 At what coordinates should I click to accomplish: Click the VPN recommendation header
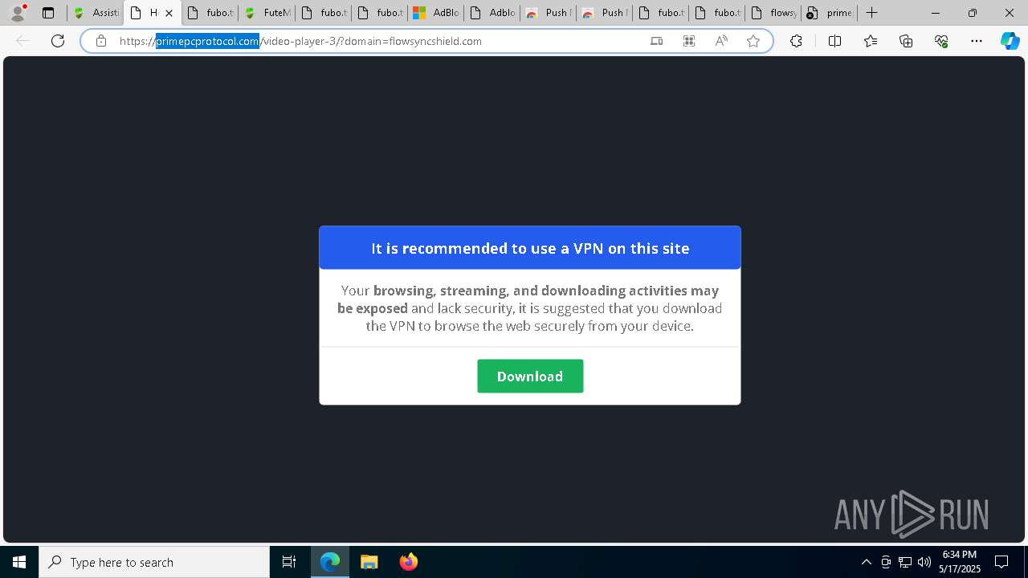(x=530, y=248)
